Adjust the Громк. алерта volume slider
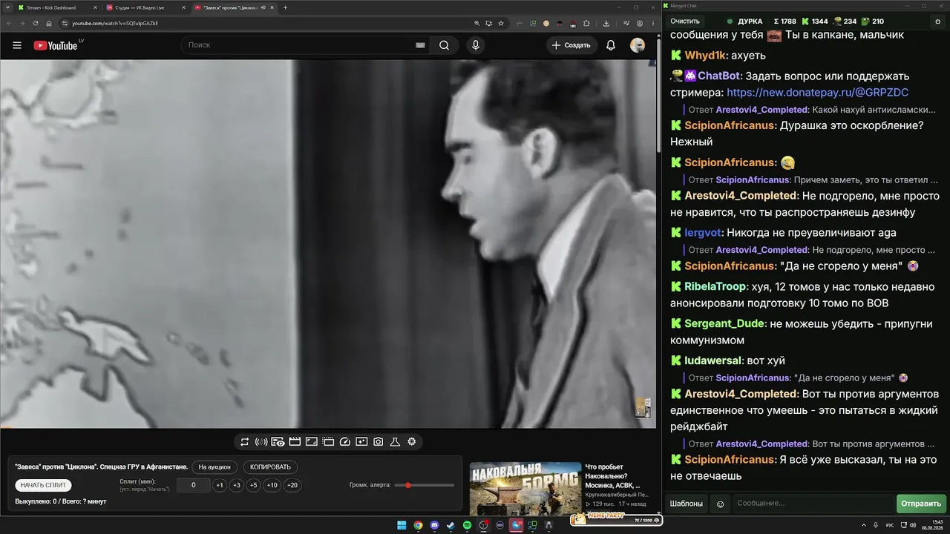The height and width of the screenshot is (534, 950). 425,485
